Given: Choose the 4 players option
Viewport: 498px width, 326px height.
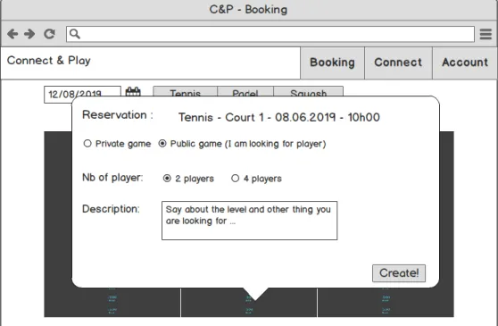Looking at the screenshot, I should [235, 179].
